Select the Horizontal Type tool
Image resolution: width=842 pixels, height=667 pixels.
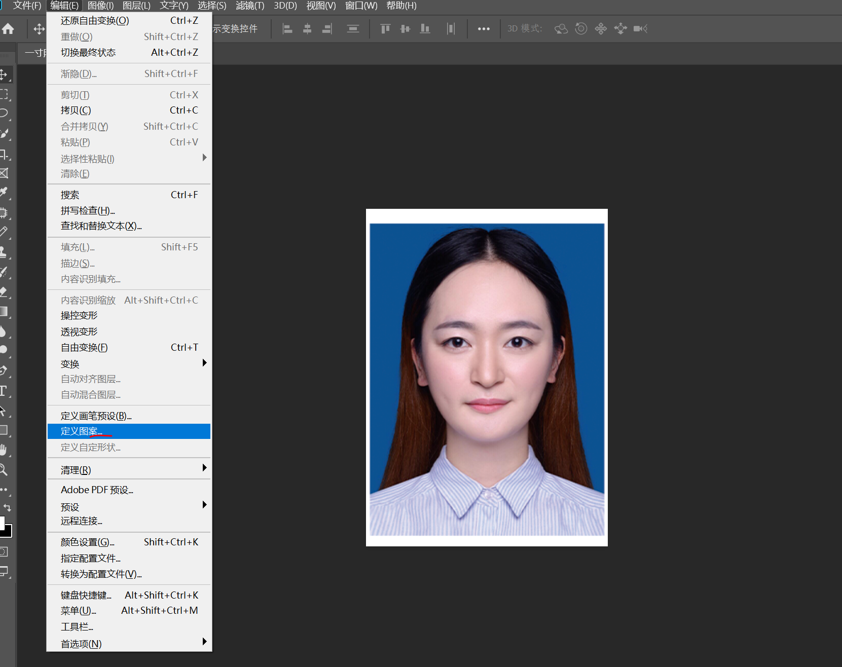point(4,391)
